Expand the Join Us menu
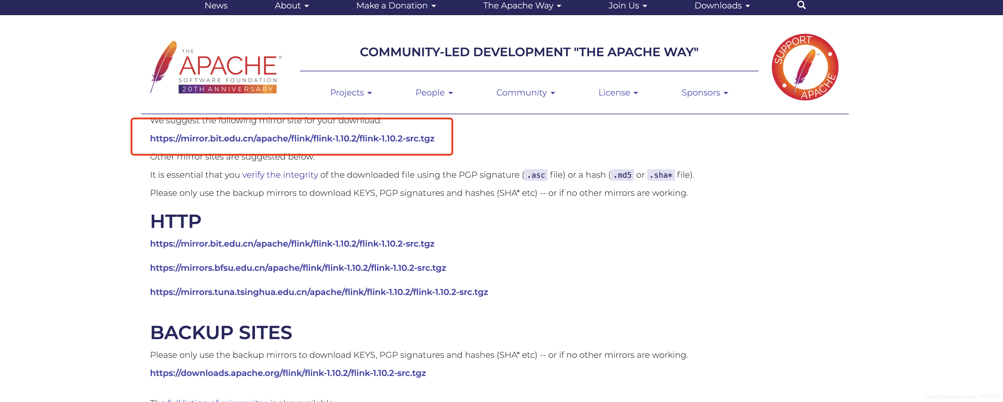This screenshot has height=402, width=1003. click(x=627, y=5)
